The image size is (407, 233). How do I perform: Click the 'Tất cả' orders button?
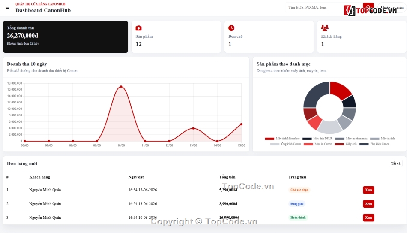coord(395,163)
